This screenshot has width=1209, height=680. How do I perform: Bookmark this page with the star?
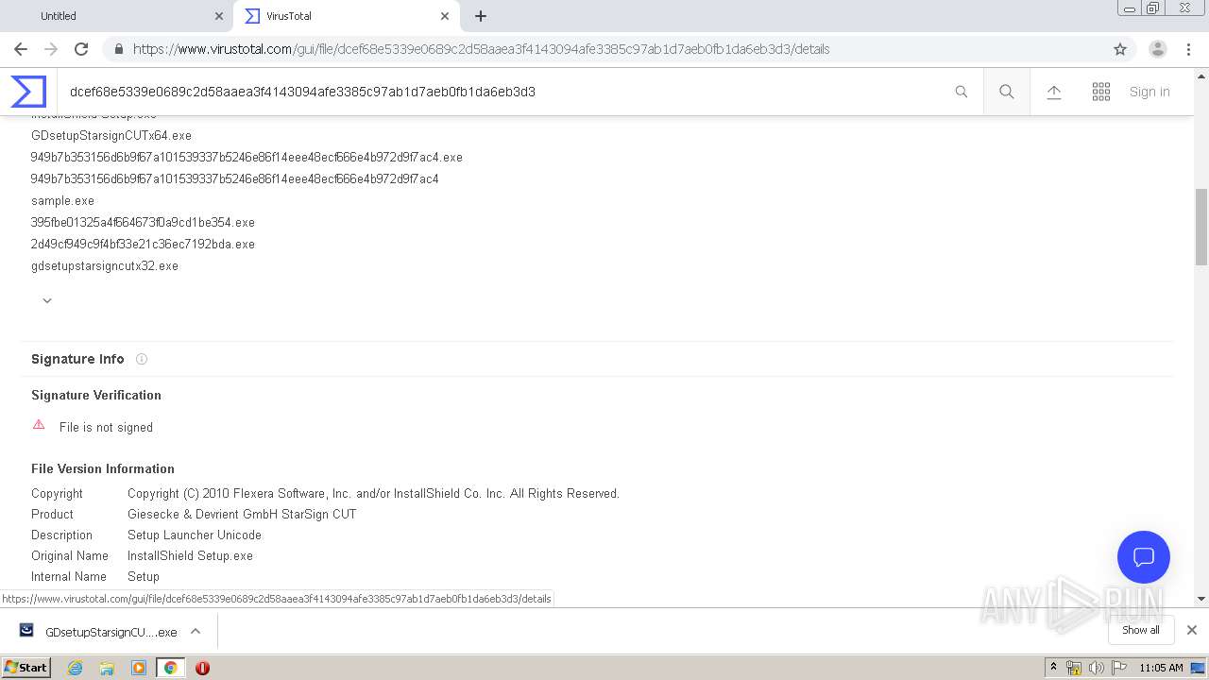pyautogui.click(x=1120, y=49)
